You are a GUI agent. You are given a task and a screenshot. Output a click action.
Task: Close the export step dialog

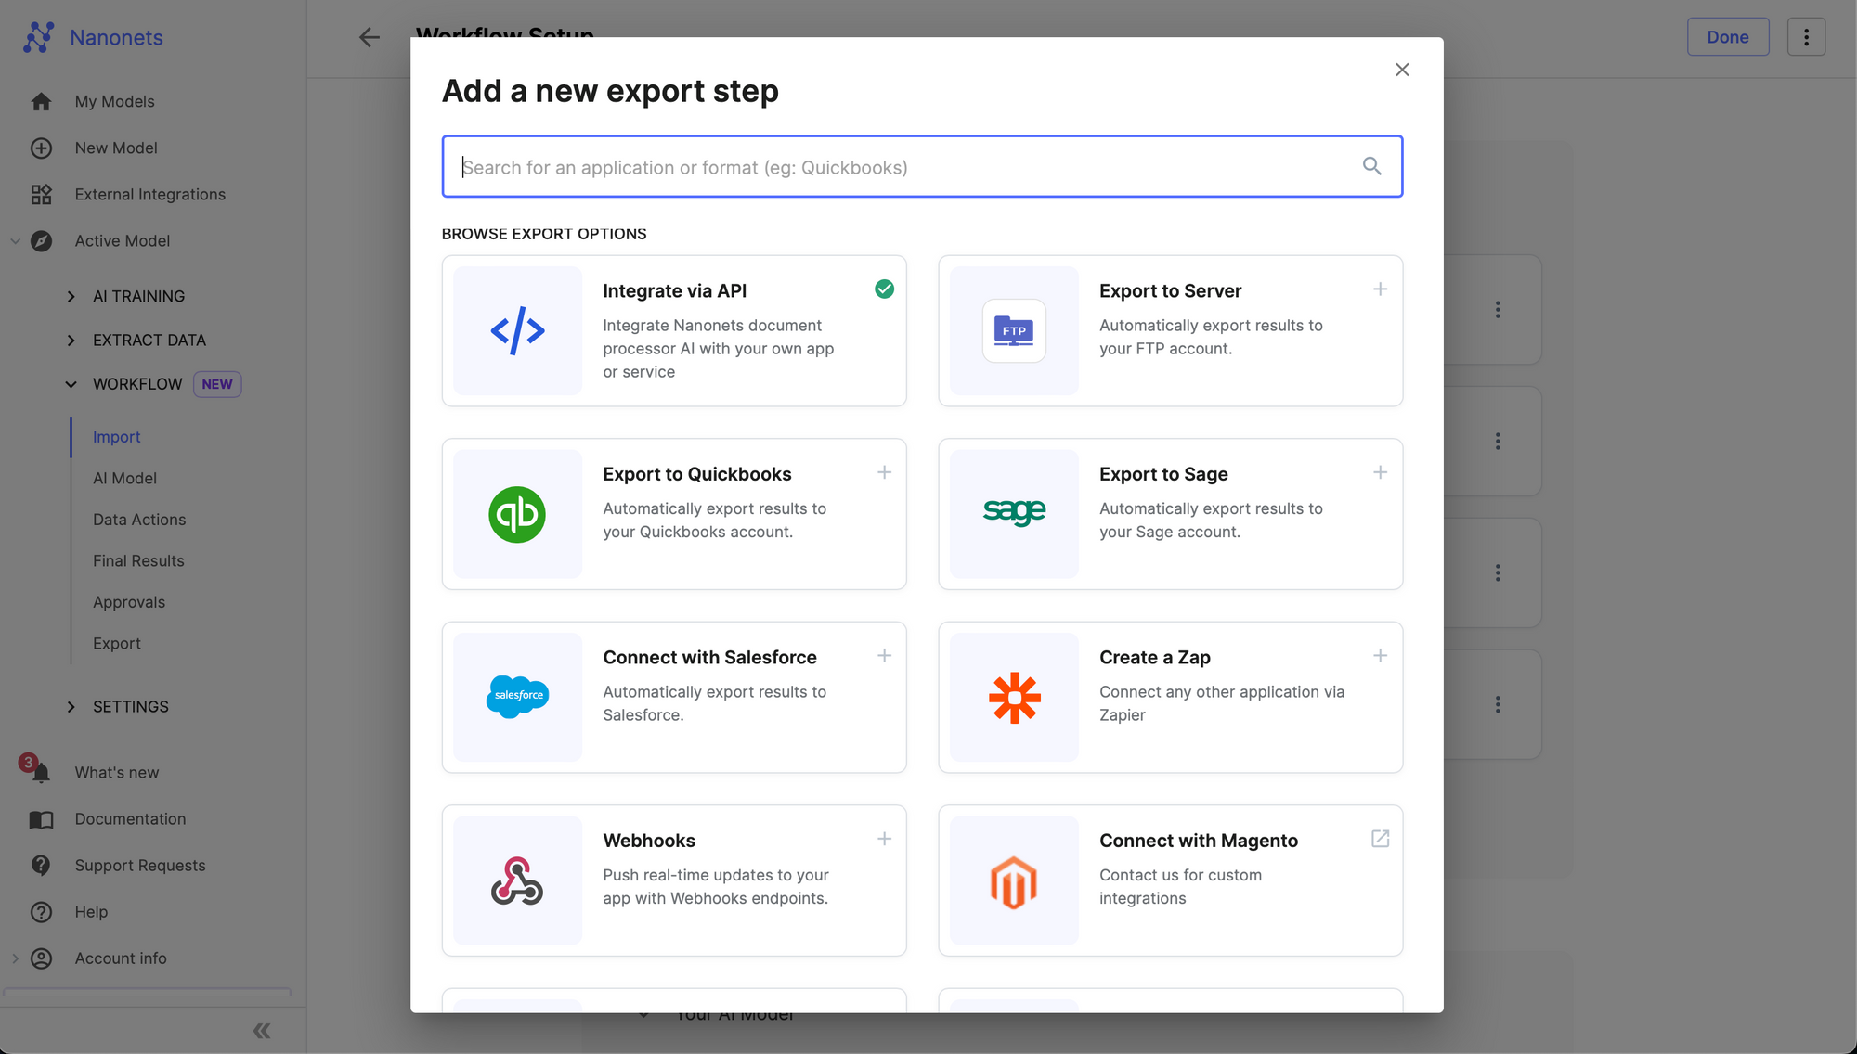pyautogui.click(x=1402, y=70)
